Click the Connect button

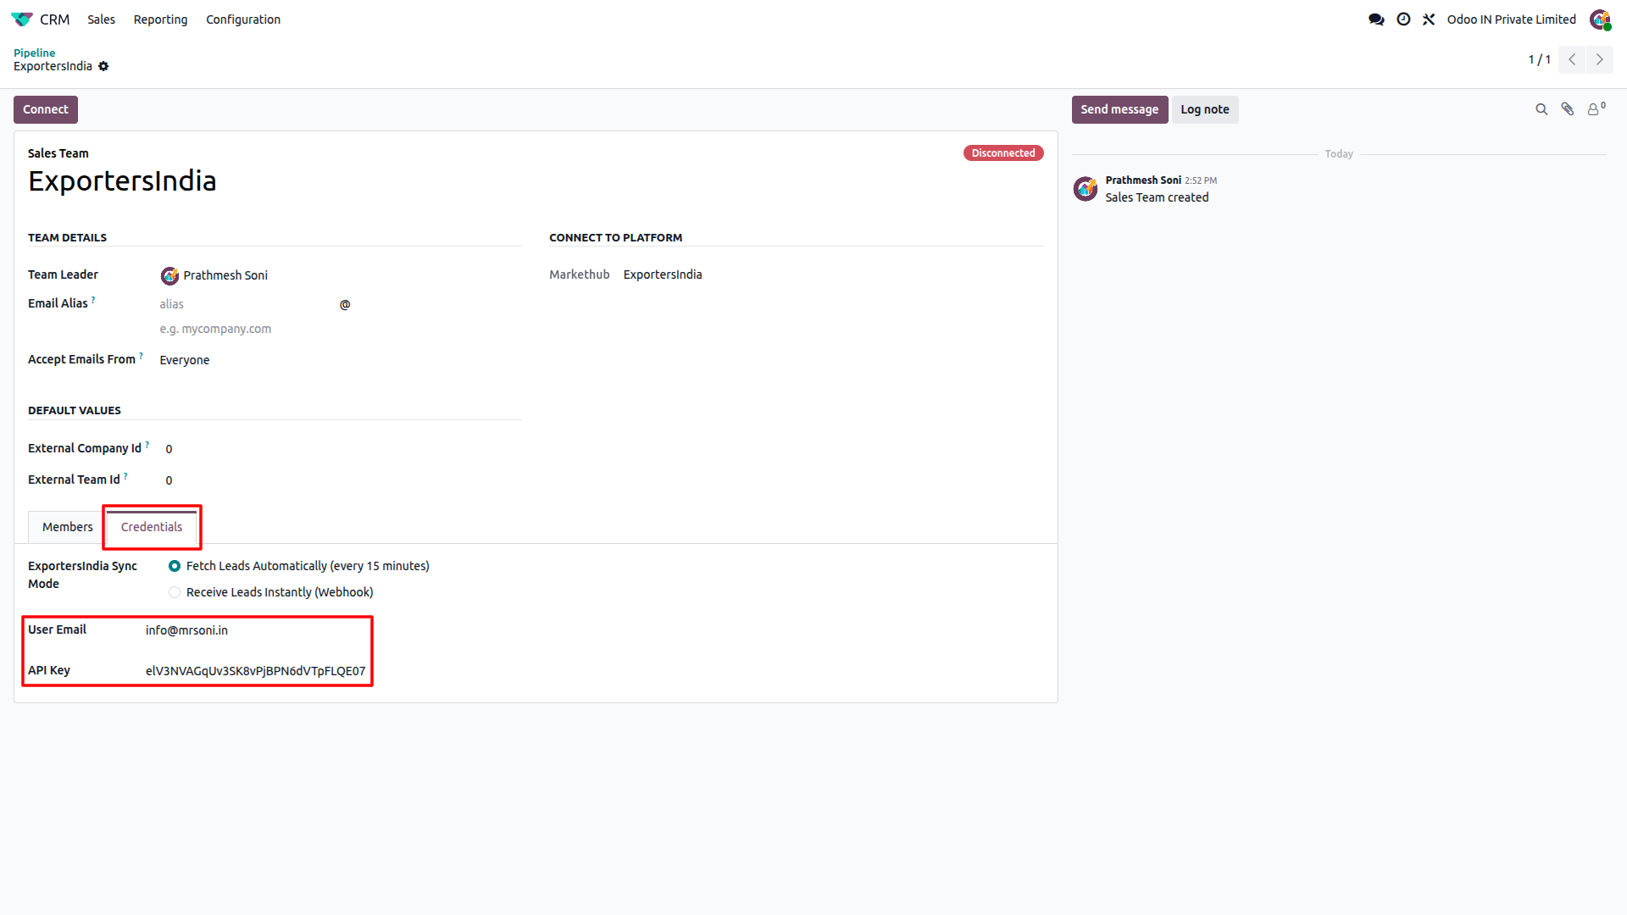(x=46, y=109)
